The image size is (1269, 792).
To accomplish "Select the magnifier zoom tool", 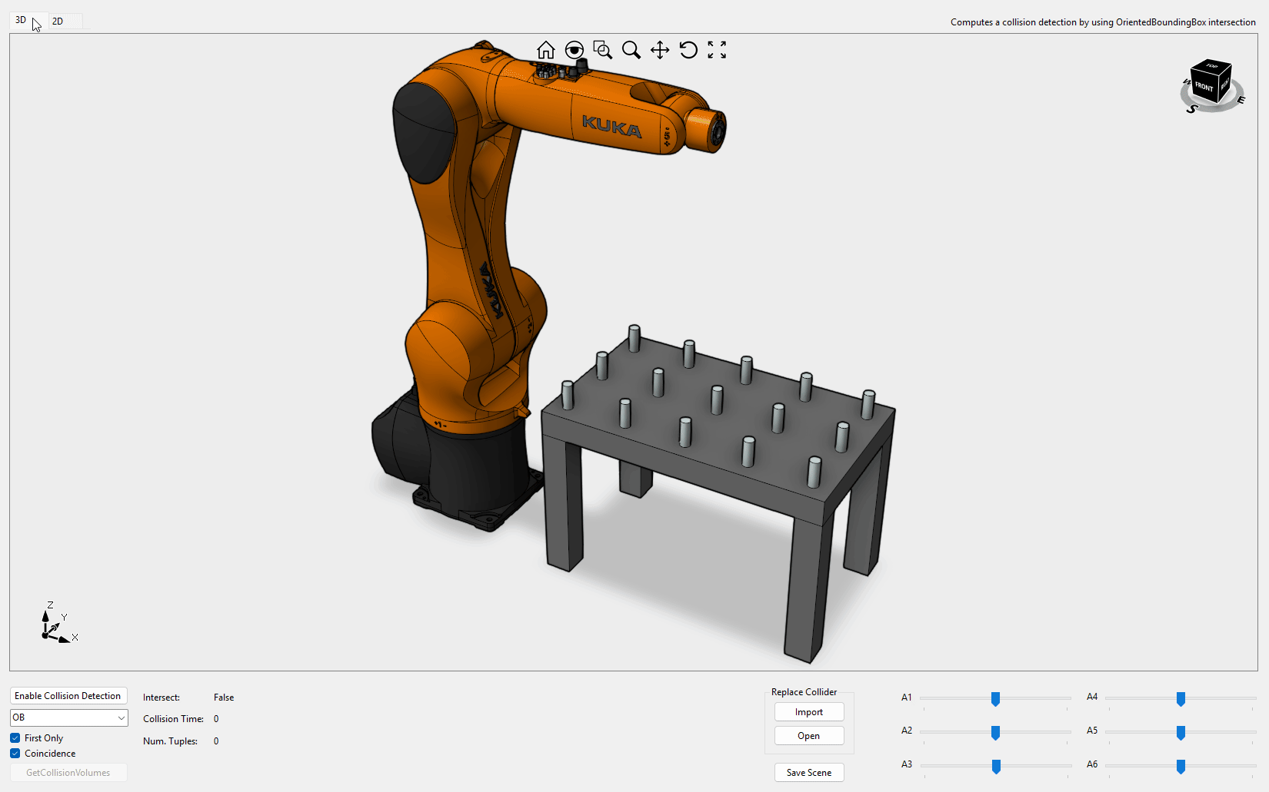I will click(631, 50).
